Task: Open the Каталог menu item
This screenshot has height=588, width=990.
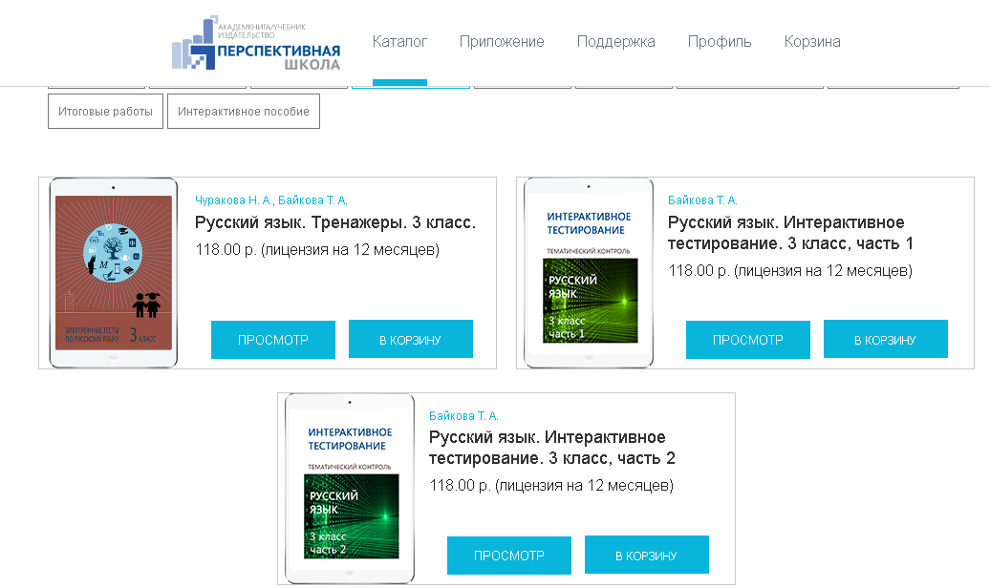Action: [399, 42]
